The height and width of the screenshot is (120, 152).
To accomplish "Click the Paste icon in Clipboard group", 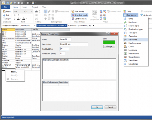I will click(4, 12).
